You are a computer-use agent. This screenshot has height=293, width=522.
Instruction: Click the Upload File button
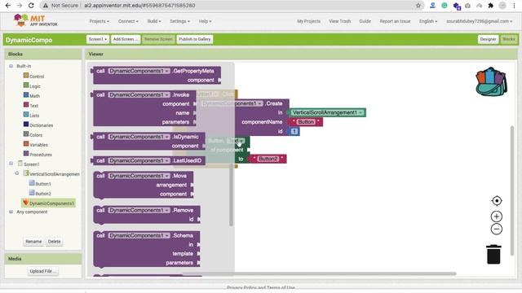tap(42, 271)
